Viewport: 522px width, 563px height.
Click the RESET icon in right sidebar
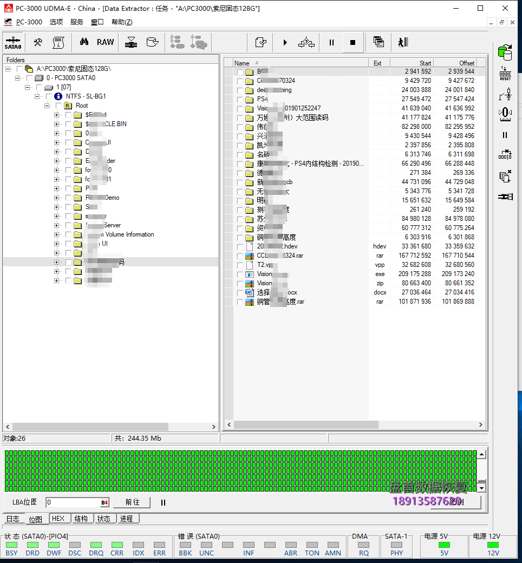pyautogui.click(x=505, y=74)
